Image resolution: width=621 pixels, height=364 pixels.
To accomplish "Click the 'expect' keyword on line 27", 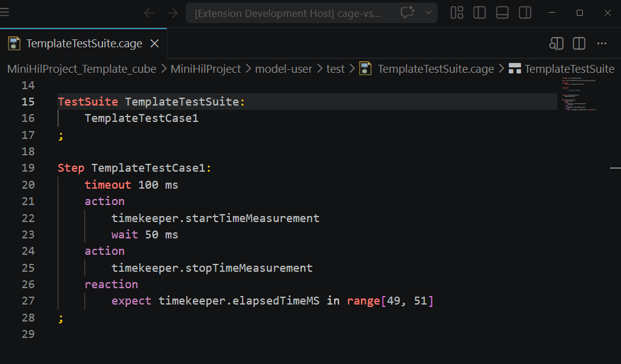I will 132,301.
